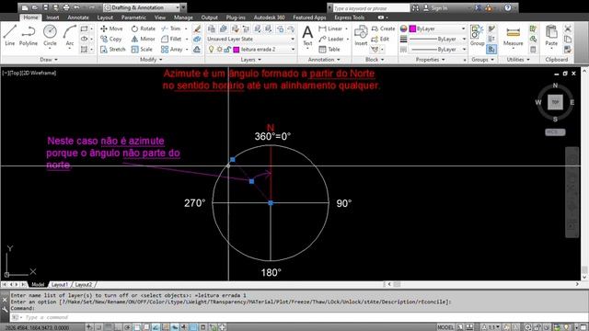Activate the Move command
589x331 pixels.
pyautogui.click(x=111, y=29)
